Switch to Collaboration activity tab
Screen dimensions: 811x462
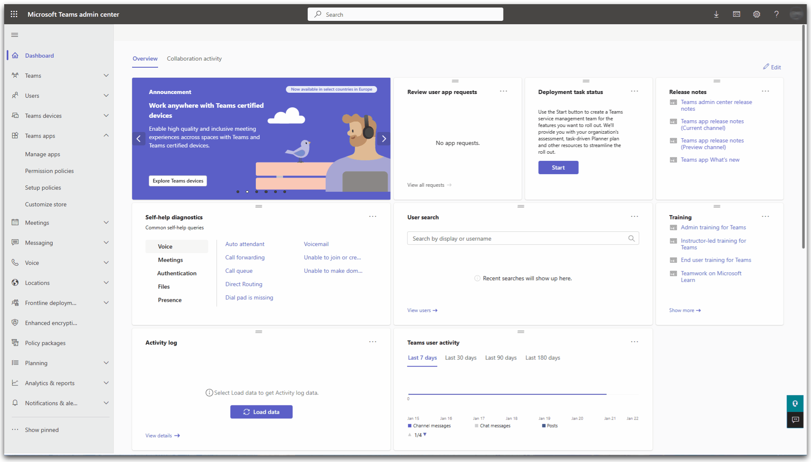pyautogui.click(x=194, y=58)
